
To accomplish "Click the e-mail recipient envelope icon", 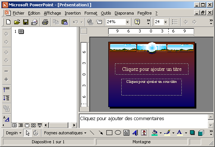I will point(34,22).
